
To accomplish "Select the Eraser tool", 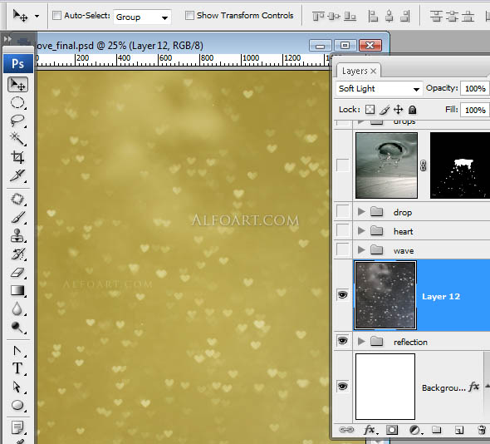I will 17,272.
